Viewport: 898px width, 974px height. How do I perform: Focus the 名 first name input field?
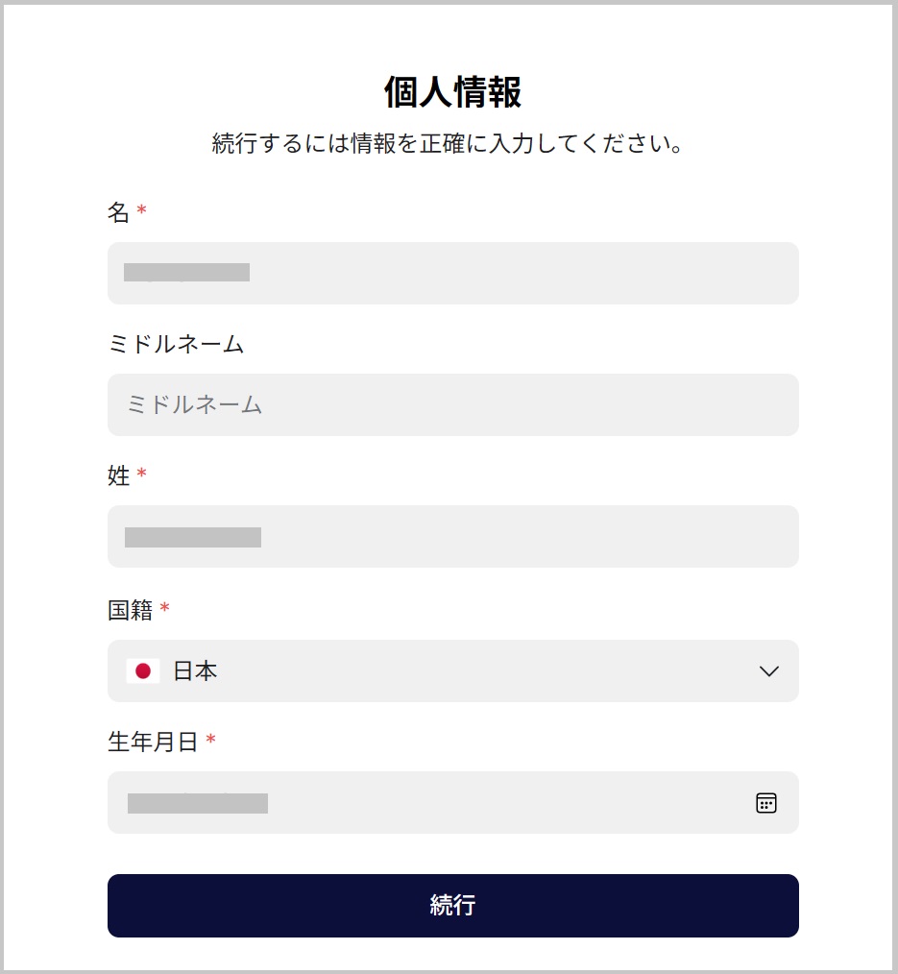pos(452,274)
